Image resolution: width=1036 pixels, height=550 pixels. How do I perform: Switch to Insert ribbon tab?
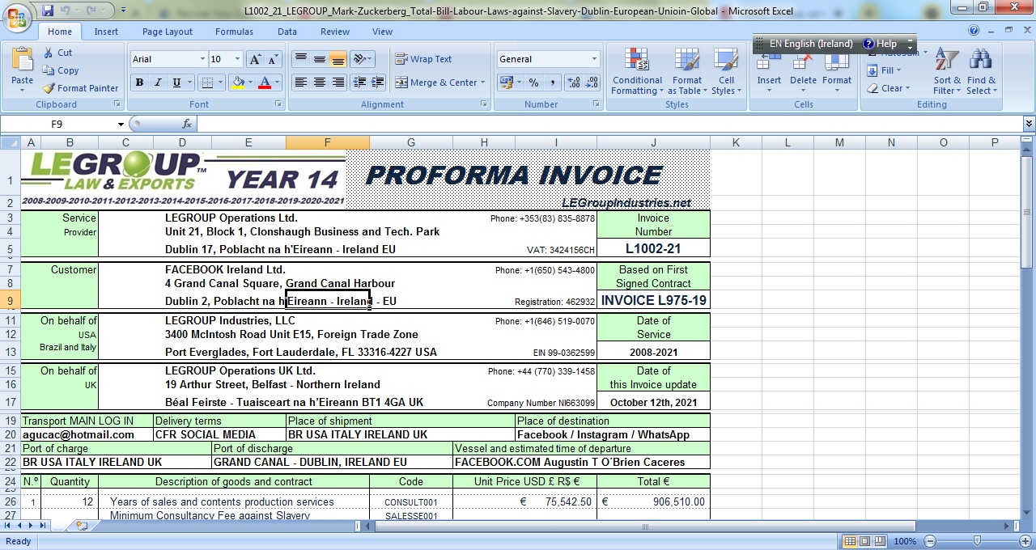(x=106, y=32)
